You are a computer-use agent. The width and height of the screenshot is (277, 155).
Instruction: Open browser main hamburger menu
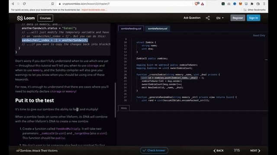point(264,4)
